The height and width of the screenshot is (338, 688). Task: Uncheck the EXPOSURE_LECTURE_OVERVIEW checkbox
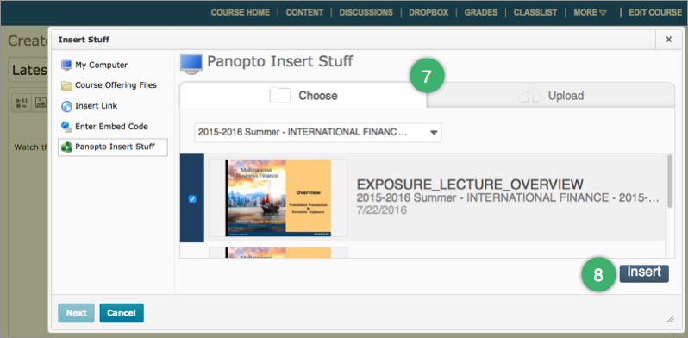192,199
